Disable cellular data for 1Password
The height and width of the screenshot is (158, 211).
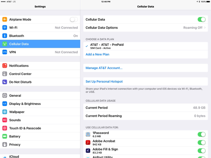tap(201, 134)
